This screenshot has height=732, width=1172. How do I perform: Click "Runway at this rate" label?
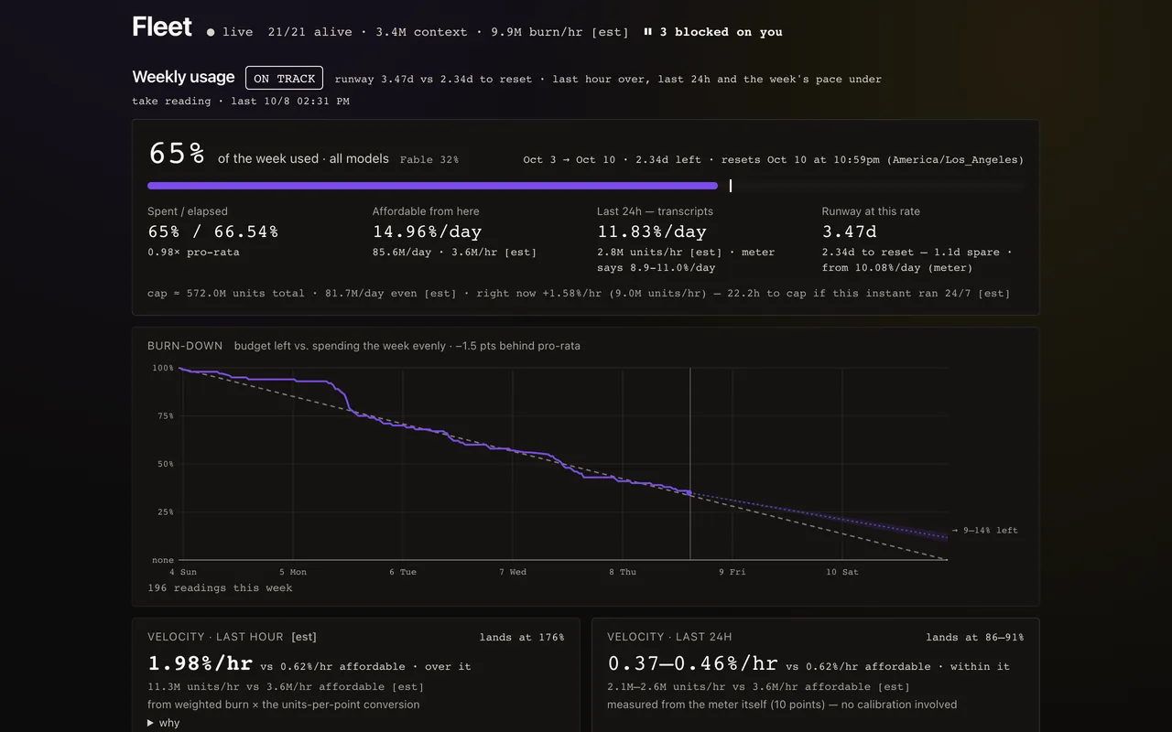click(x=871, y=211)
